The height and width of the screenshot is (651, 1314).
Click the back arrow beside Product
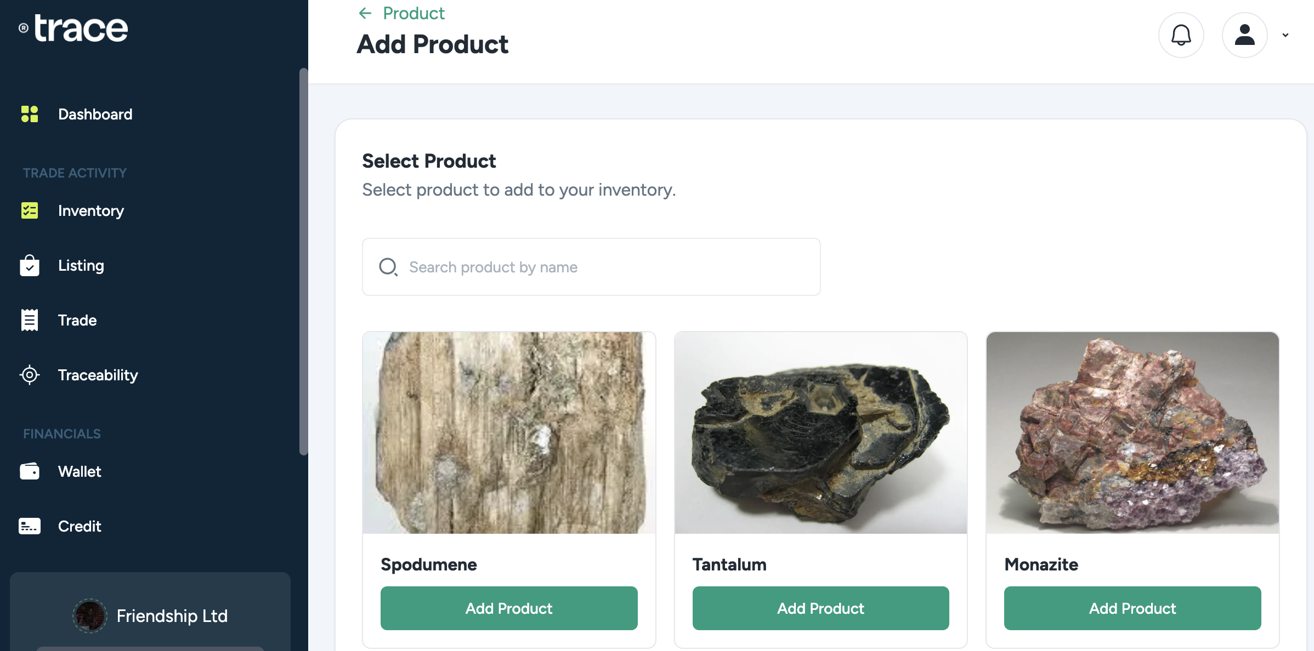(365, 13)
